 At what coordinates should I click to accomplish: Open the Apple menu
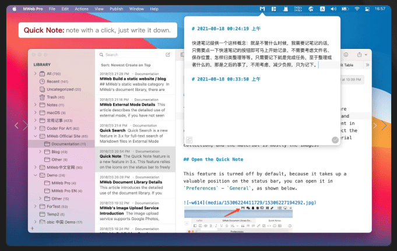tap(15, 9)
